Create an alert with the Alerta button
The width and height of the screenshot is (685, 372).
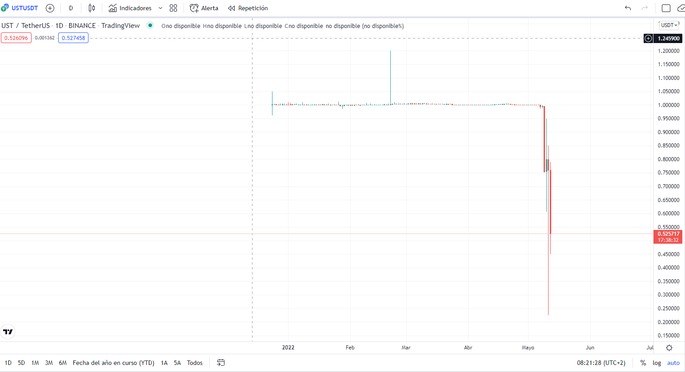coord(204,8)
